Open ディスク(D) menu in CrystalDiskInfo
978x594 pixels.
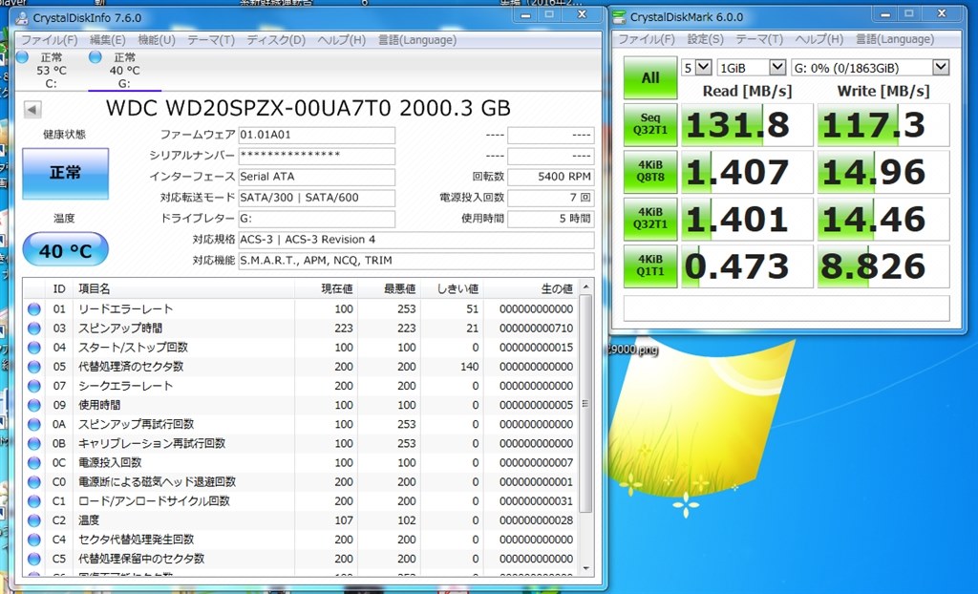276,40
